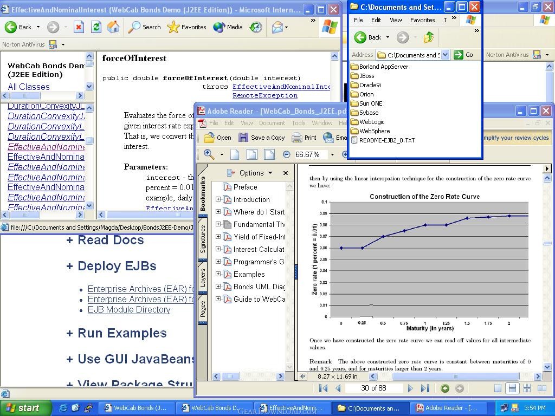Screen dimensions: 555x416
Task: Select Continuous page layout icon
Action: click(x=512, y=388)
